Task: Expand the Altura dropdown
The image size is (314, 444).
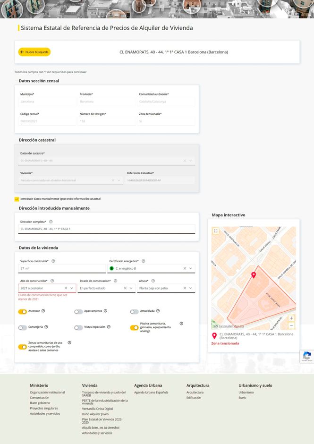Action: [191, 288]
